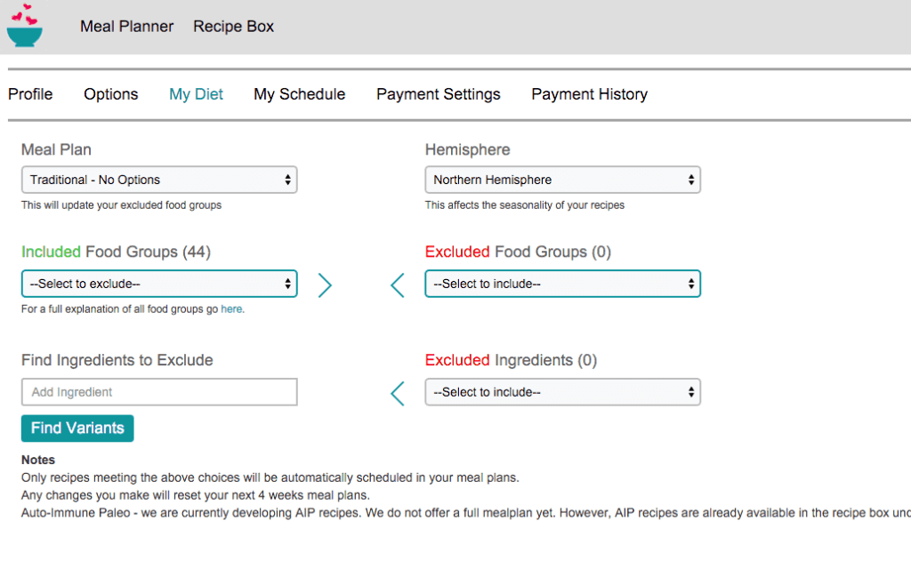Click the here link for food group explanations
This screenshot has width=911, height=561.
[x=231, y=309]
